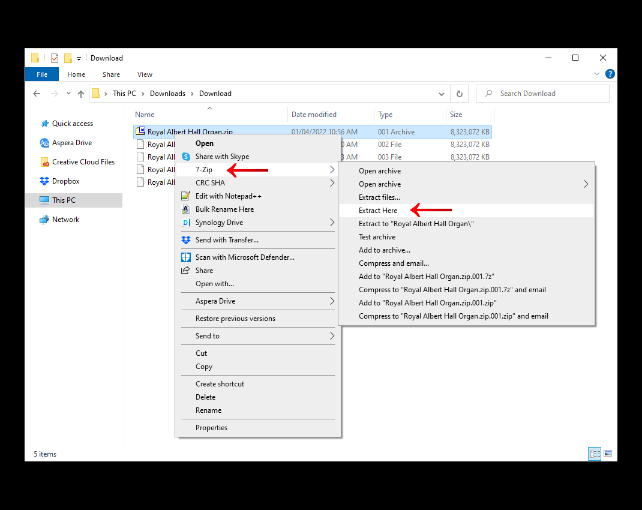Viewport: 642px width, 510px height.
Task: Open Properties from the context menu
Action: (x=258, y=428)
